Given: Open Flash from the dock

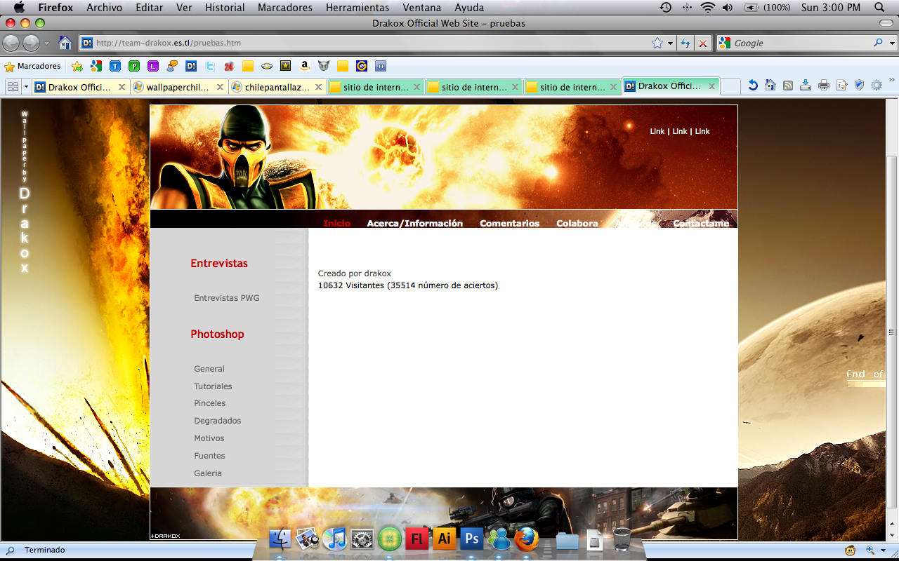Looking at the screenshot, I should [417, 539].
